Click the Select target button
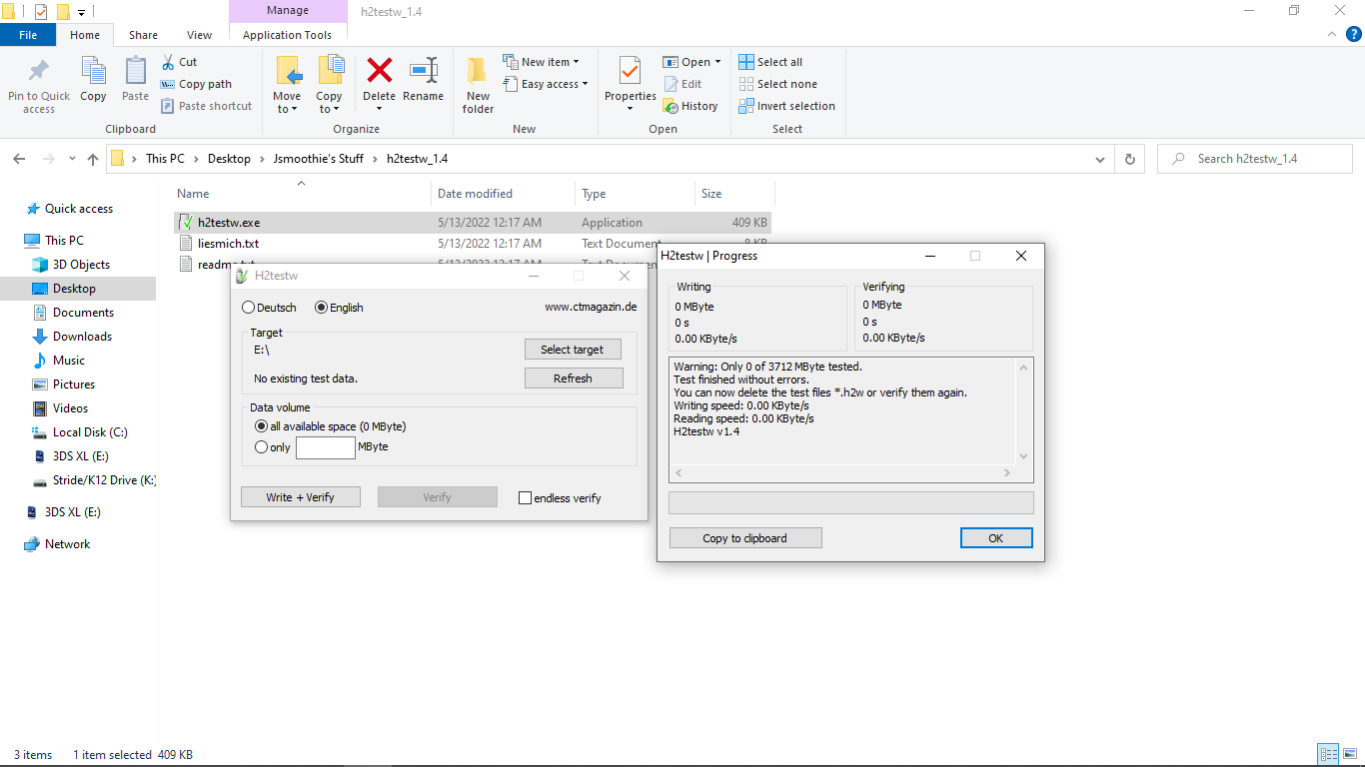1365x767 pixels. click(573, 350)
